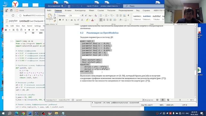Viewport: 206px width, 116px height.
Task: Select the '1 Author' style thumbnail
Action: (157, 18)
